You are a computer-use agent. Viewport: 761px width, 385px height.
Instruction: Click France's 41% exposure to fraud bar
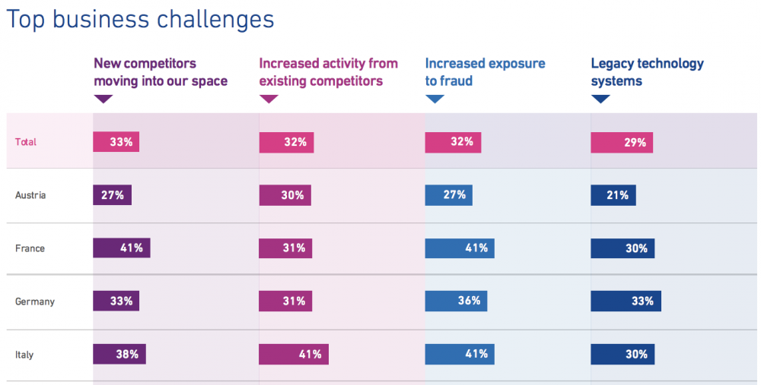[x=460, y=248]
